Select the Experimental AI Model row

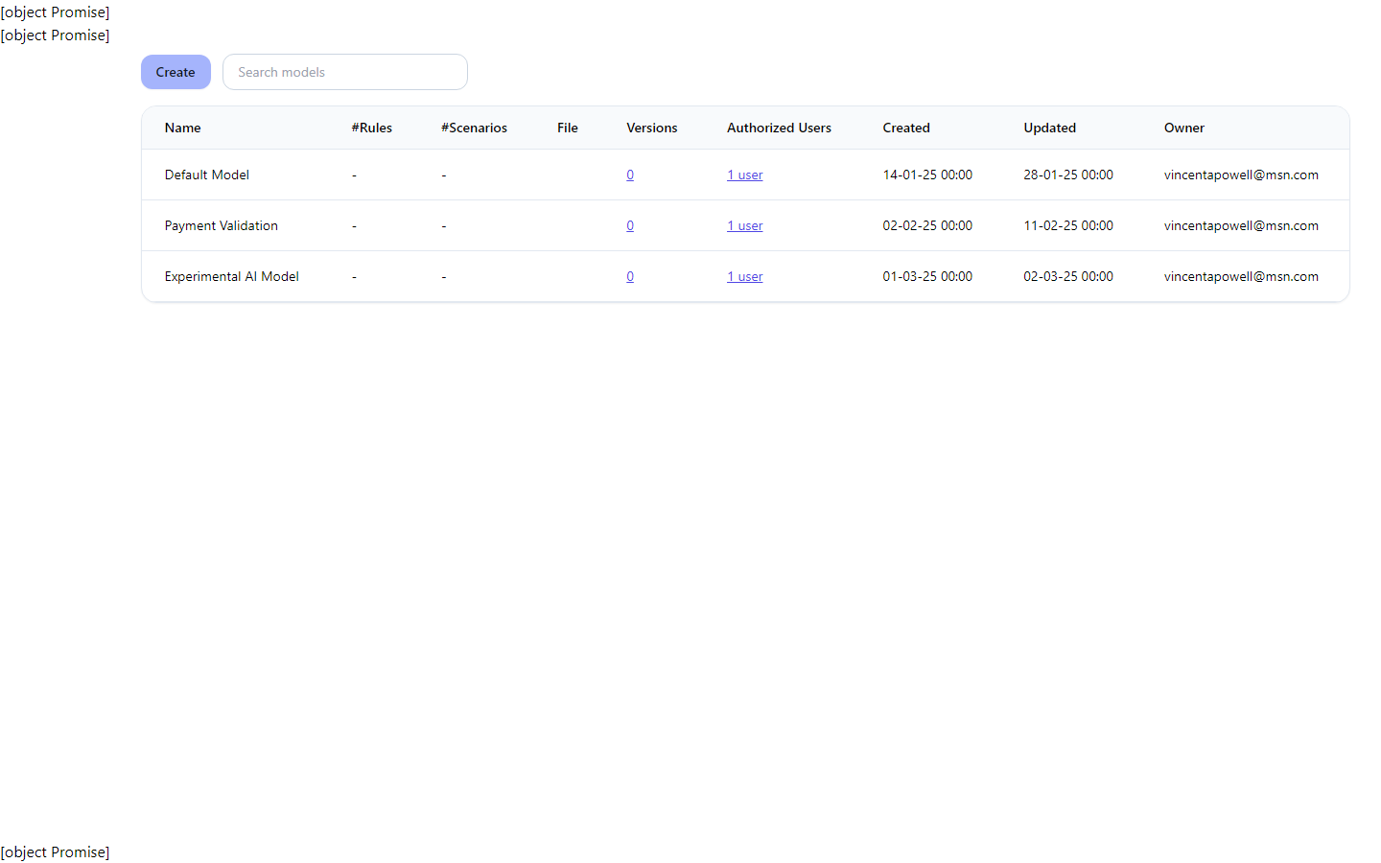(x=231, y=276)
